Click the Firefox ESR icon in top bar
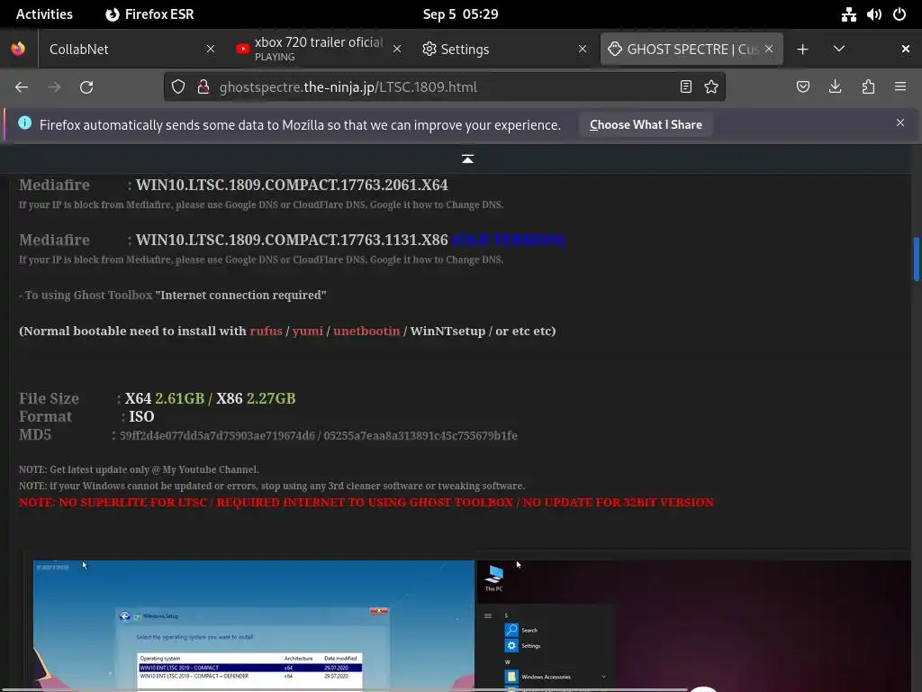This screenshot has width=922, height=692. (113, 14)
